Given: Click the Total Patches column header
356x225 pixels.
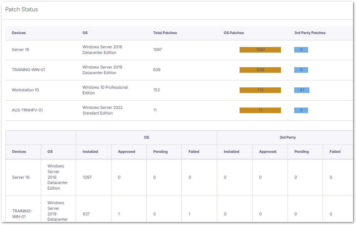Looking at the screenshot, I should [x=165, y=33].
